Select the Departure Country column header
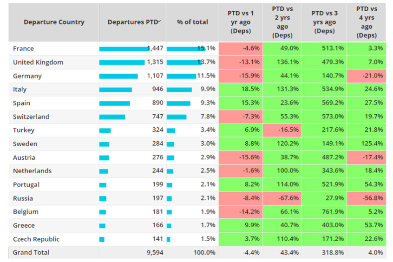 [x=54, y=22]
